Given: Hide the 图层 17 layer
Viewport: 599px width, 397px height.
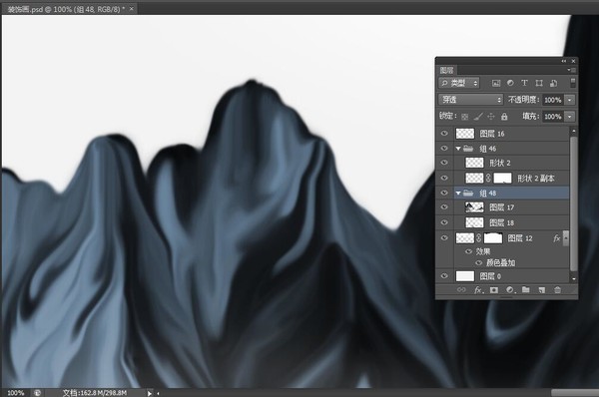Looking at the screenshot, I should pos(444,207).
